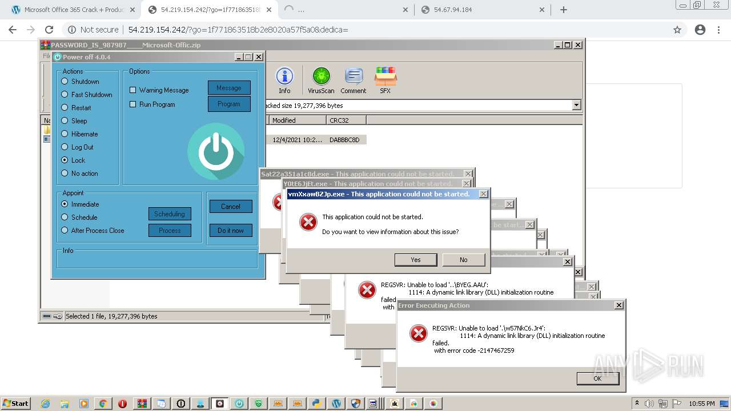731x411 pixels.
Task: Select the Shutdown action
Action: tap(80, 82)
